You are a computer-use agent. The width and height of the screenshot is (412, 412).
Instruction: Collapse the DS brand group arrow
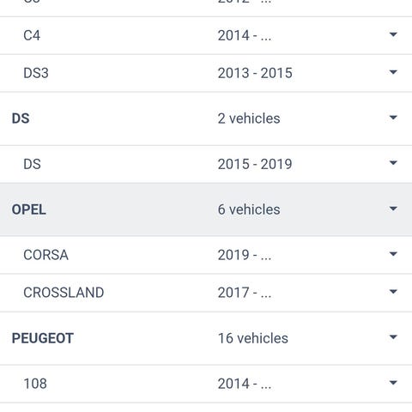coord(393,118)
